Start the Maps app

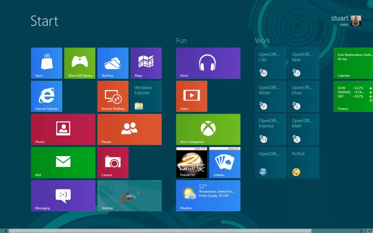point(146,63)
